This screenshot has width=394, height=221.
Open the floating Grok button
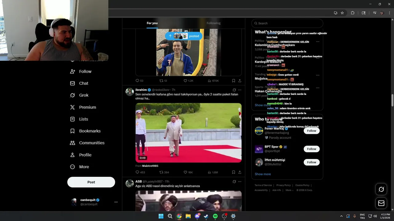[381, 189]
